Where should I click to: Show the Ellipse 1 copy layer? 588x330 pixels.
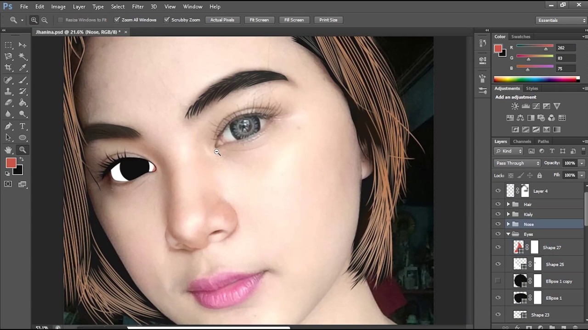pyautogui.click(x=498, y=281)
